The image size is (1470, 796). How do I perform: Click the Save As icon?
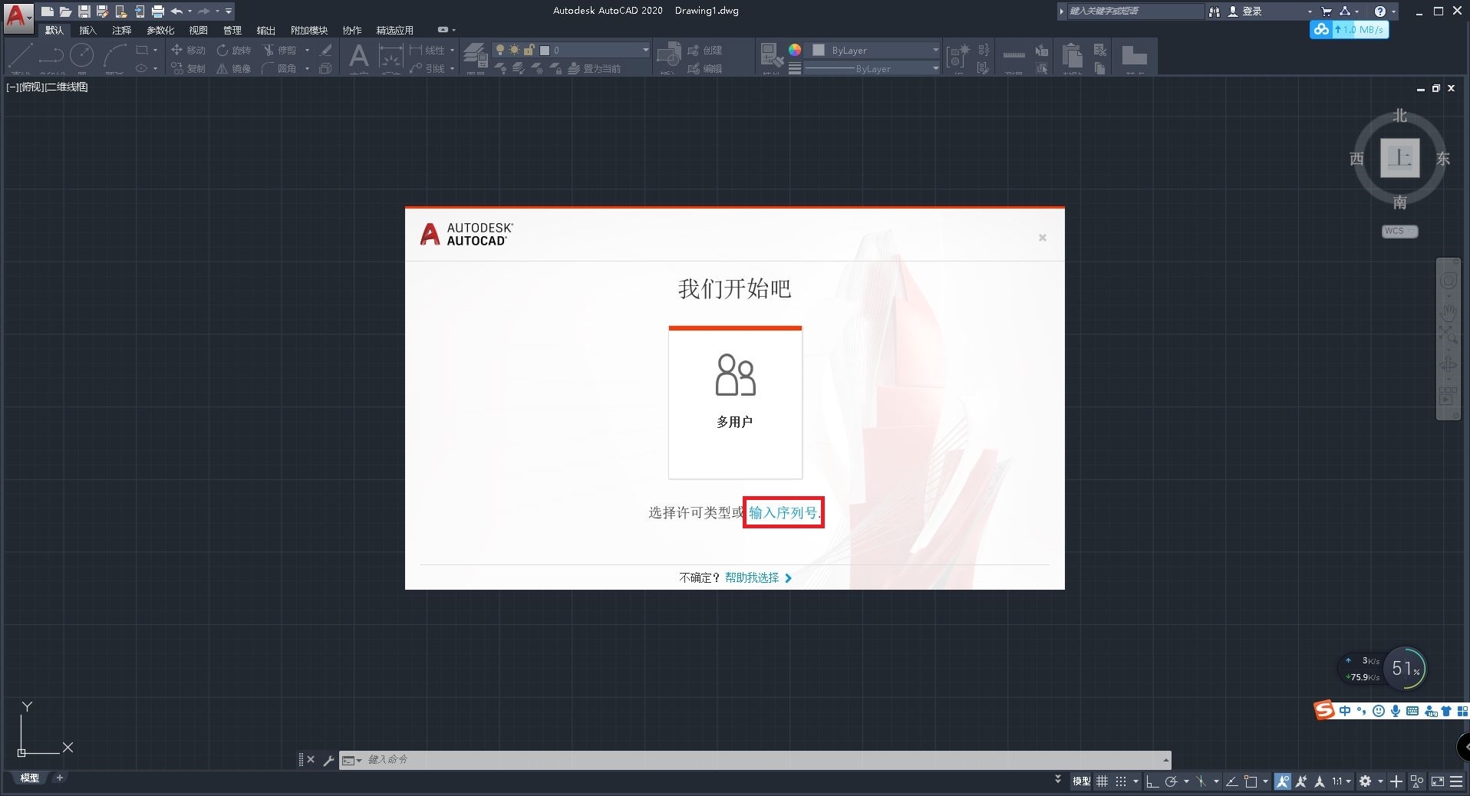(102, 12)
